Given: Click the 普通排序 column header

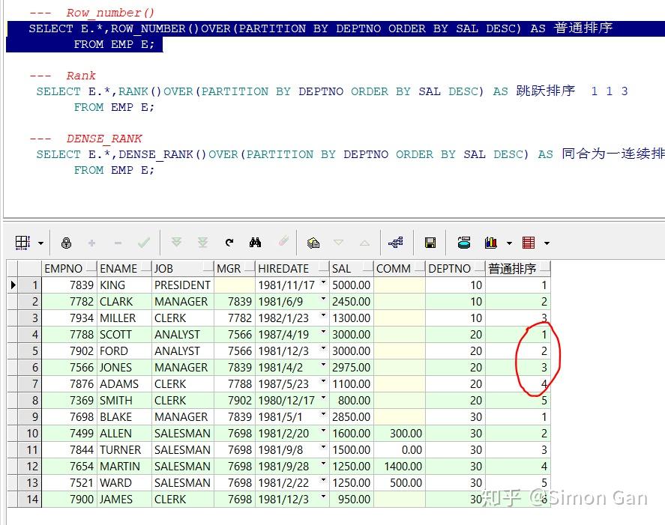Looking at the screenshot, I should point(517,268).
